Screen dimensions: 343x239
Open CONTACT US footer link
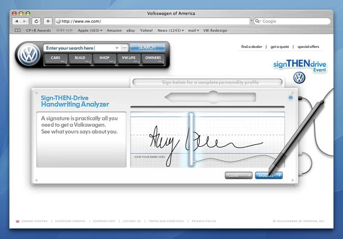click(132, 221)
